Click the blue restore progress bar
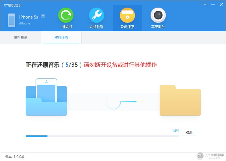The image size is (226, 161). pos(102,136)
